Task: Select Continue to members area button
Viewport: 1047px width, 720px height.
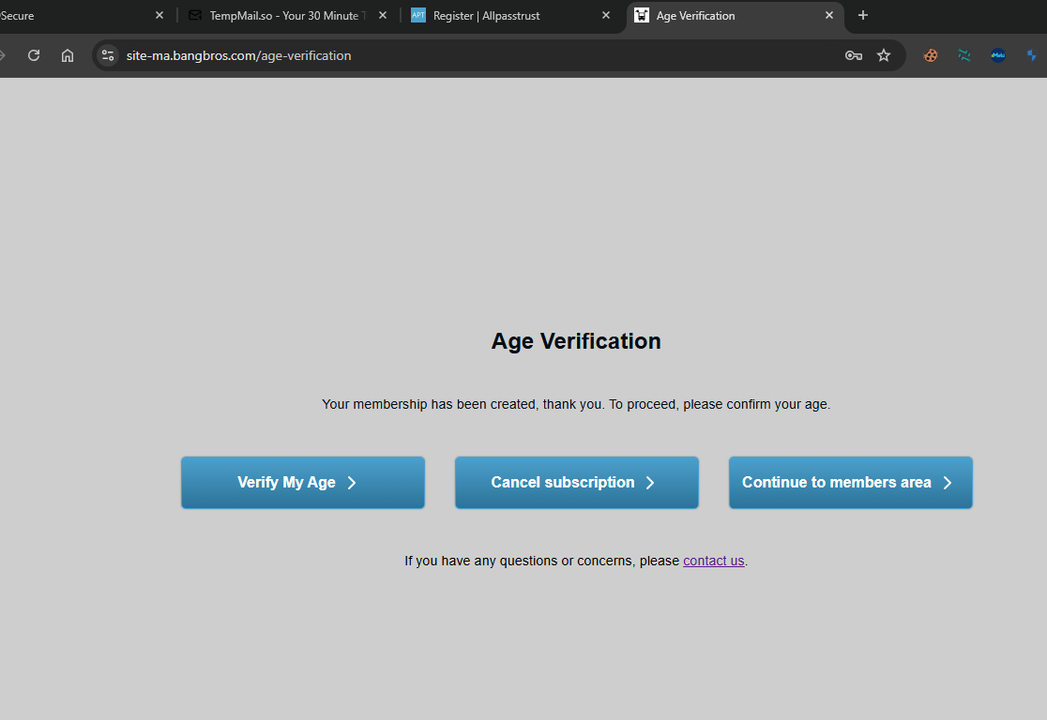Action: 850,483
